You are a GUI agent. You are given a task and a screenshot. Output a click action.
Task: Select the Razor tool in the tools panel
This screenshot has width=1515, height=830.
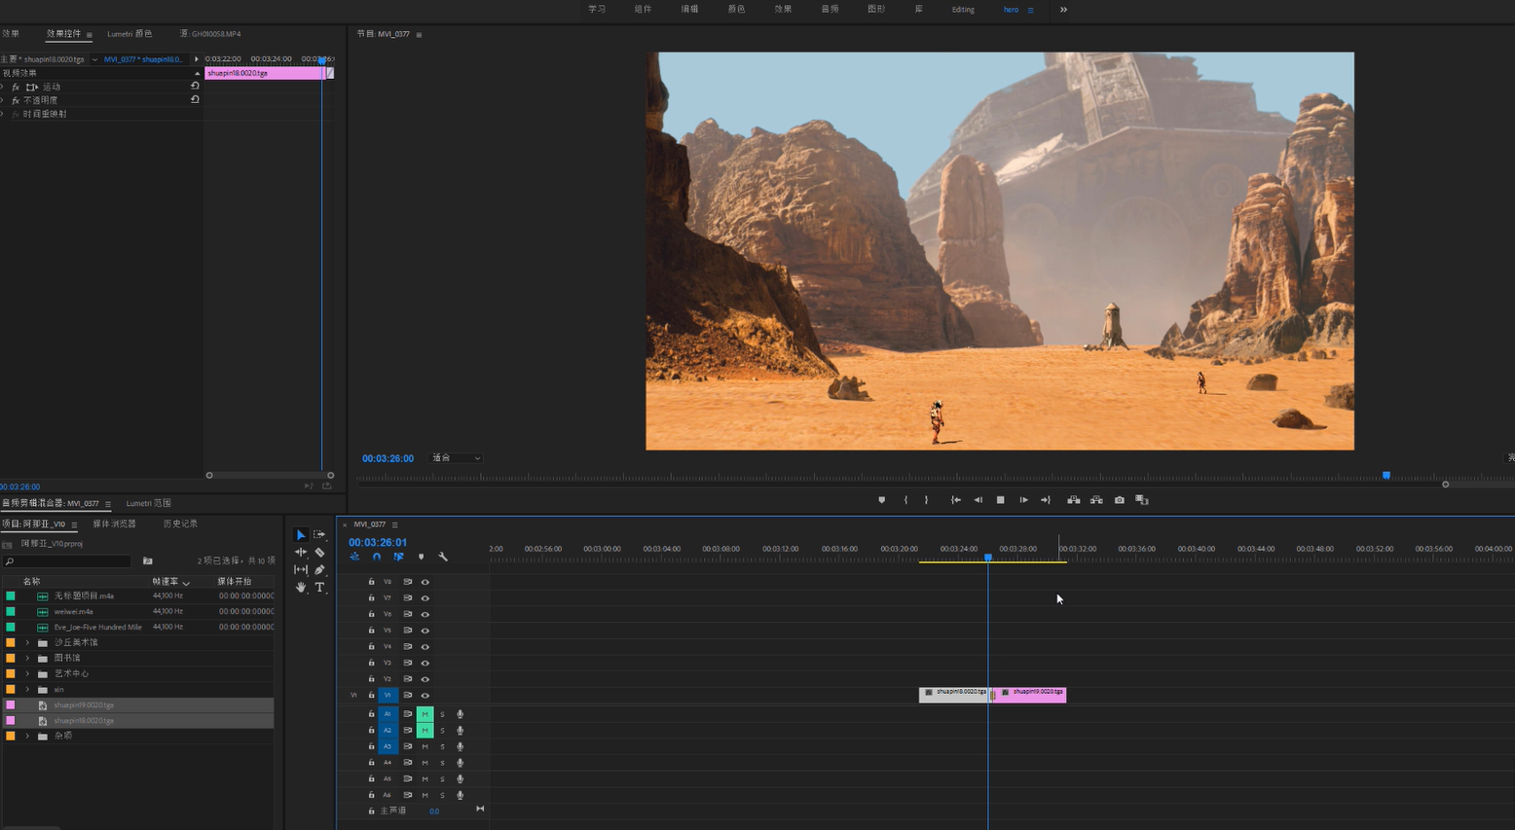(319, 553)
